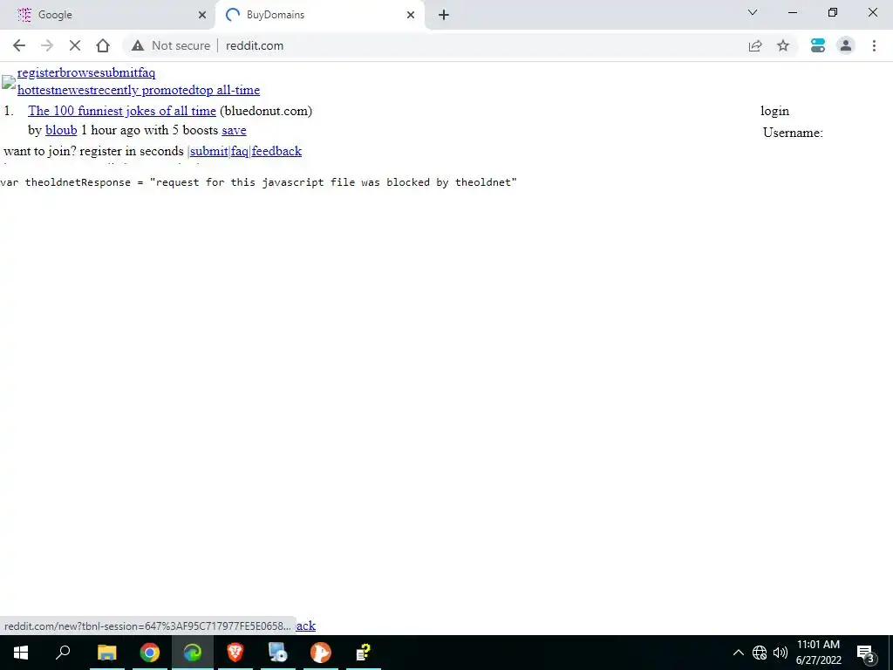
Task: Open the feedback link
Action: pyautogui.click(x=276, y=151)
